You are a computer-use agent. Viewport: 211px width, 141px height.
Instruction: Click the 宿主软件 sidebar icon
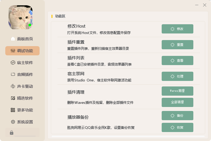(13, 62)
